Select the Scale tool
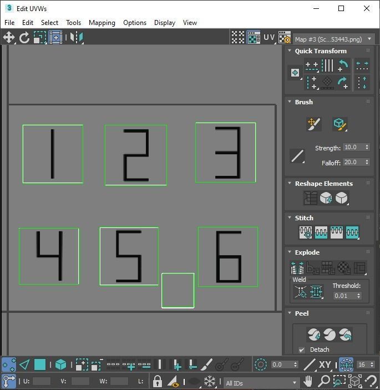 pyautogui.click(x=40, y=38)
